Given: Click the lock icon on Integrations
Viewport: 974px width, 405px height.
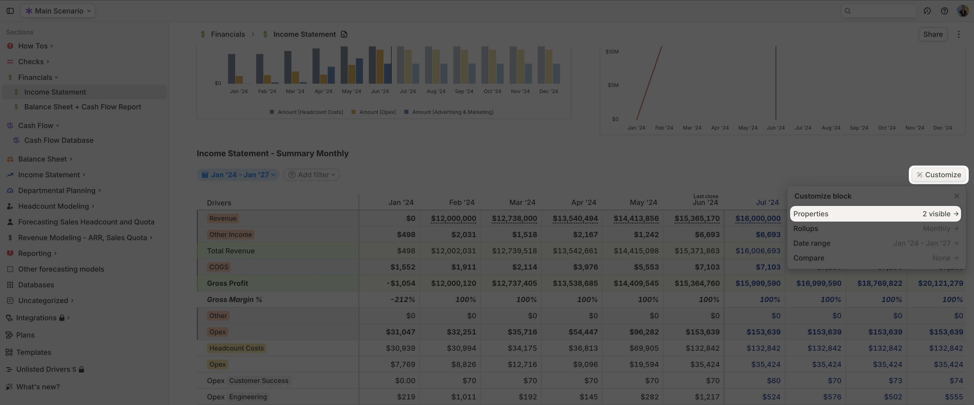Looking at the screenshot, I should (62, 318).
